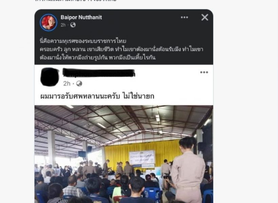Open the three-dot options in dark header
This screenshot has height=203, width=278.
pos(184,17)
